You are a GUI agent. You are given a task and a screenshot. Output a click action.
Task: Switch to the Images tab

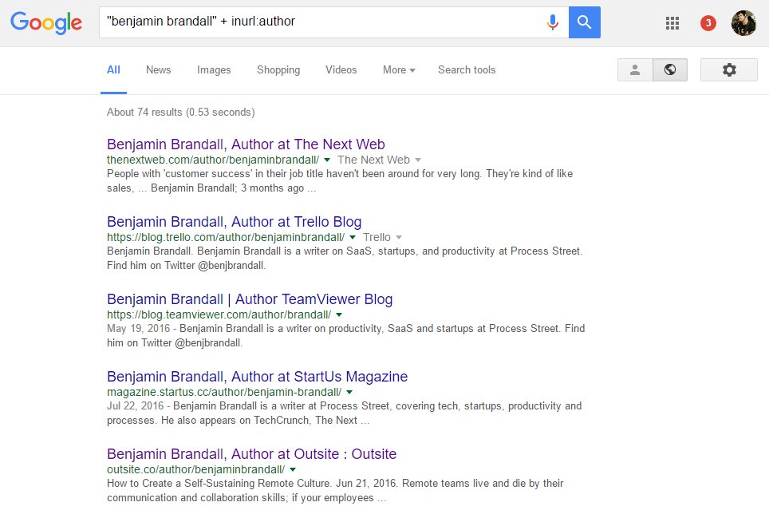[x=213, y=70]
